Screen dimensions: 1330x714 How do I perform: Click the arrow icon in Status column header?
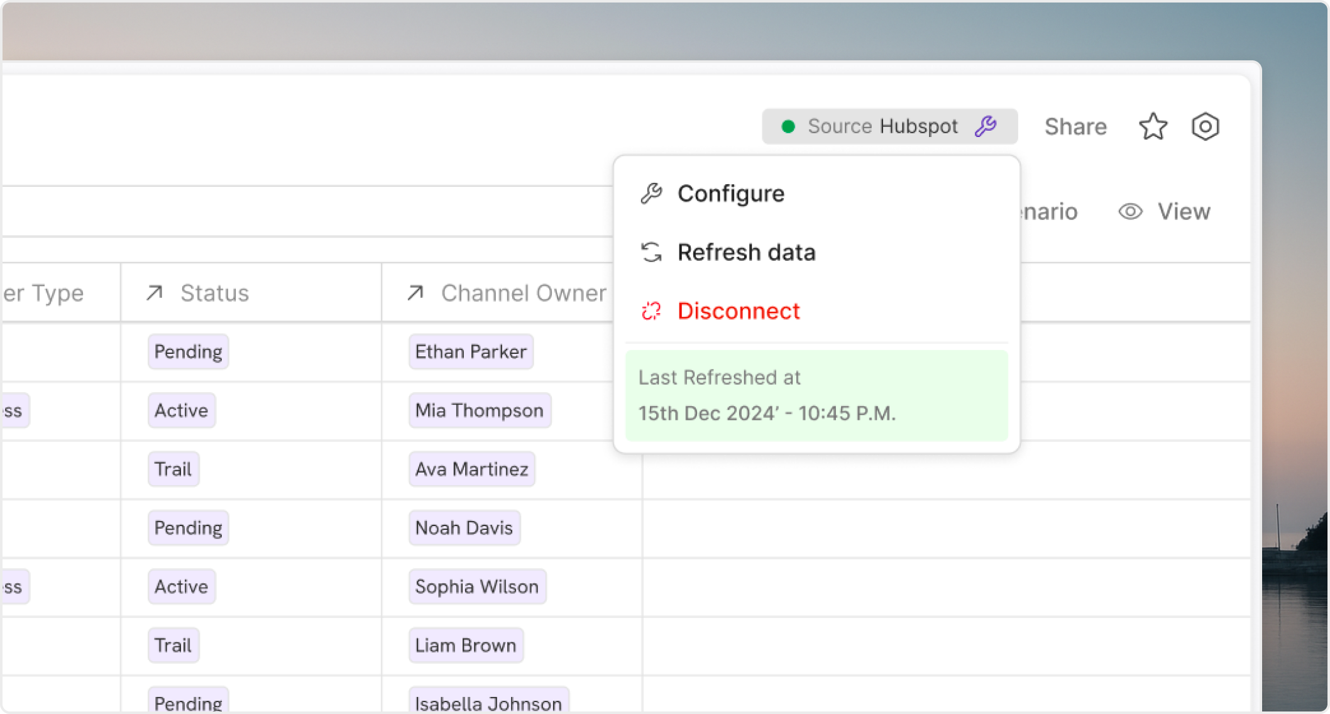[155, 293]
